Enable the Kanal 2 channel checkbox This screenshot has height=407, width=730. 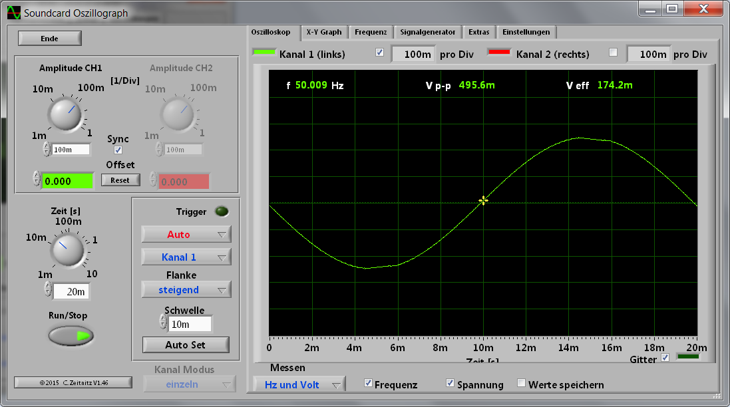pos(613,53)
